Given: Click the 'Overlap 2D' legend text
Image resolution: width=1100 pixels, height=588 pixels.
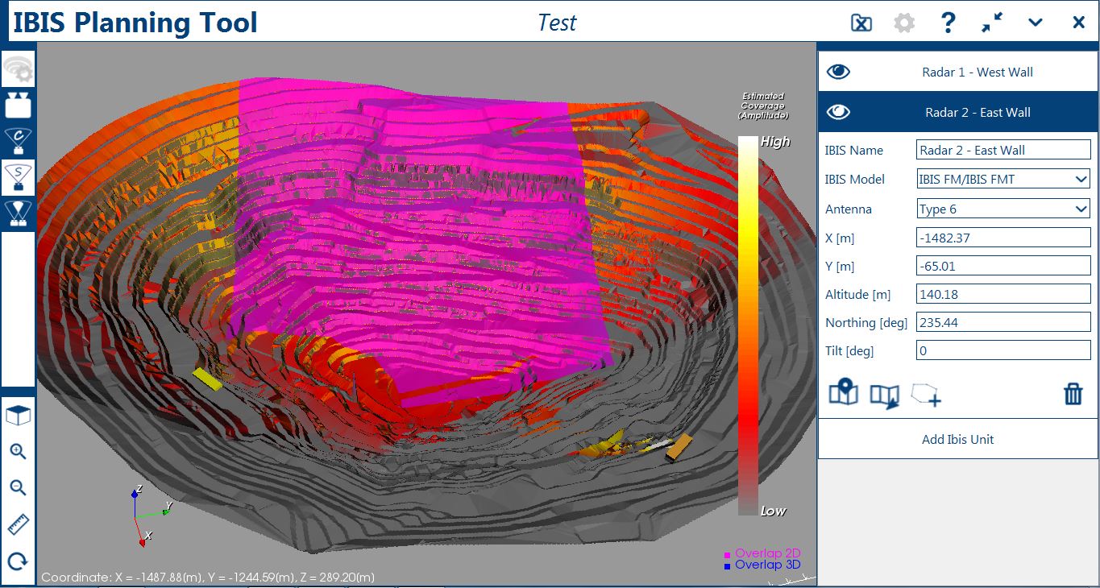Looking at the screenshot, I should tap(768, 553).
